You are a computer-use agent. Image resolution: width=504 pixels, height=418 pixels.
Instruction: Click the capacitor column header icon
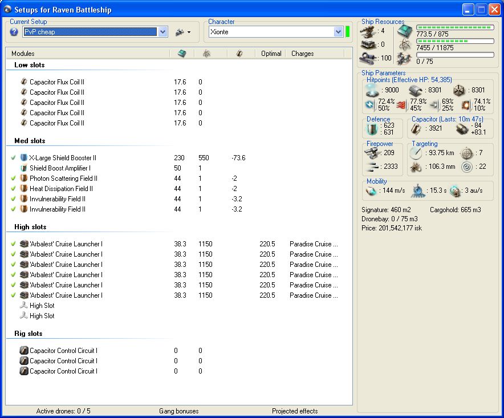pyautogui.click(x=239, y=54)
